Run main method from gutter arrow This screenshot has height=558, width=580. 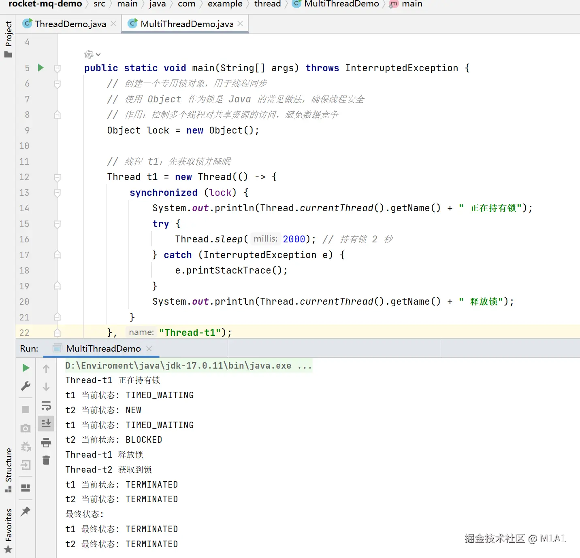(x=41, y=68)
